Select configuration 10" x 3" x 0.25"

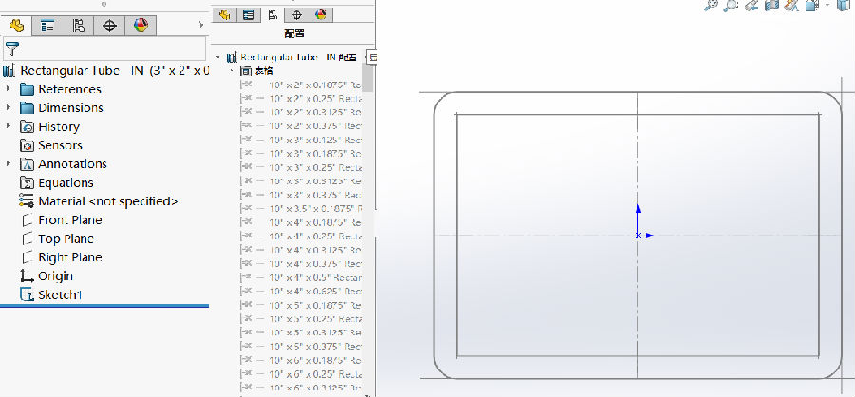point(301,167)
